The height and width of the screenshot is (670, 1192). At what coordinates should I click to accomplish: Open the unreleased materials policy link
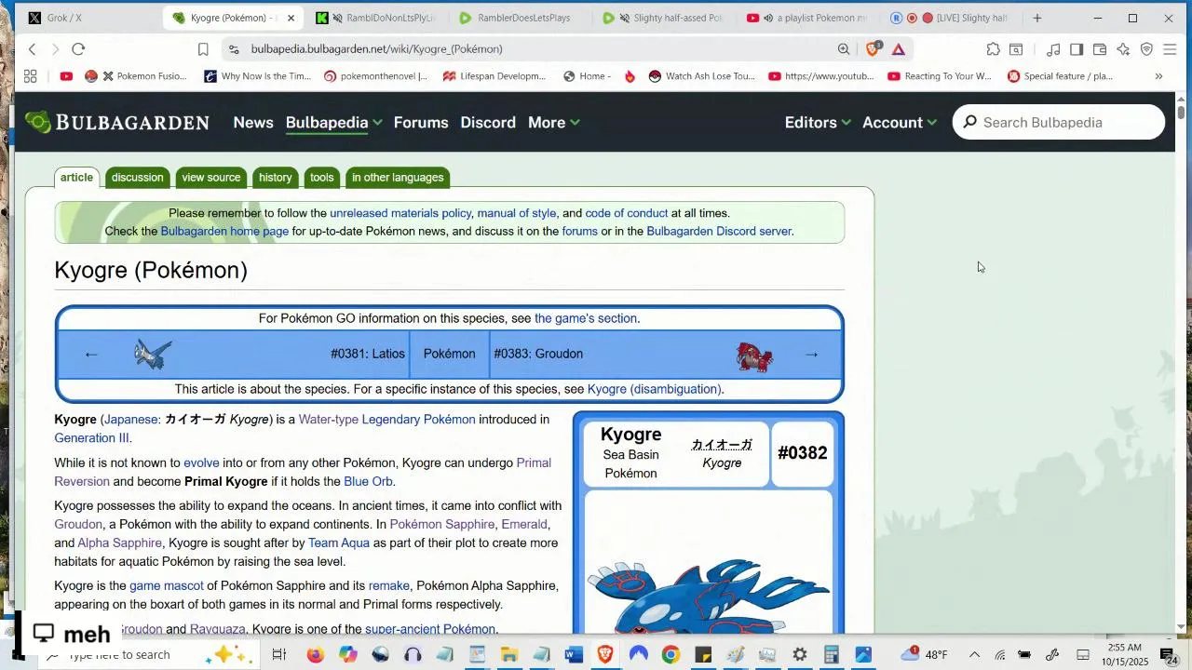point(400,213)
